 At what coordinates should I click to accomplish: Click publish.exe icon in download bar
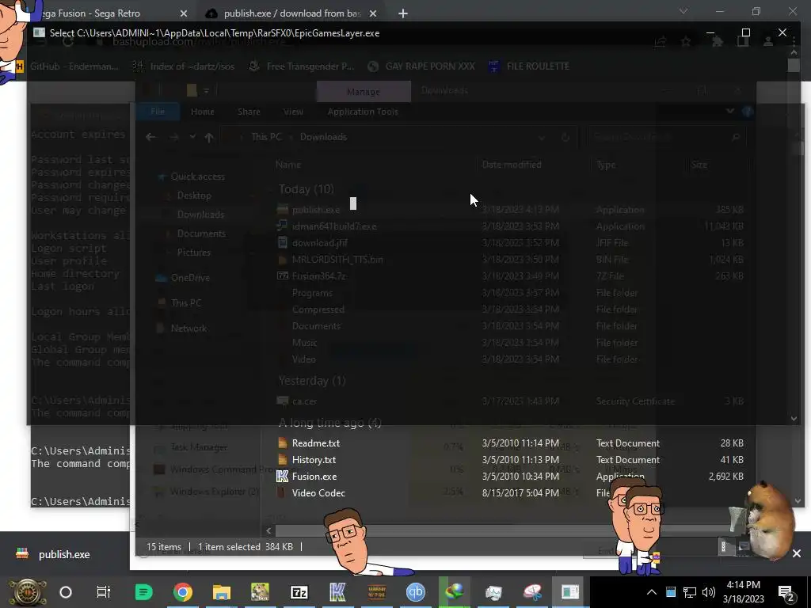tap(22, 553)
